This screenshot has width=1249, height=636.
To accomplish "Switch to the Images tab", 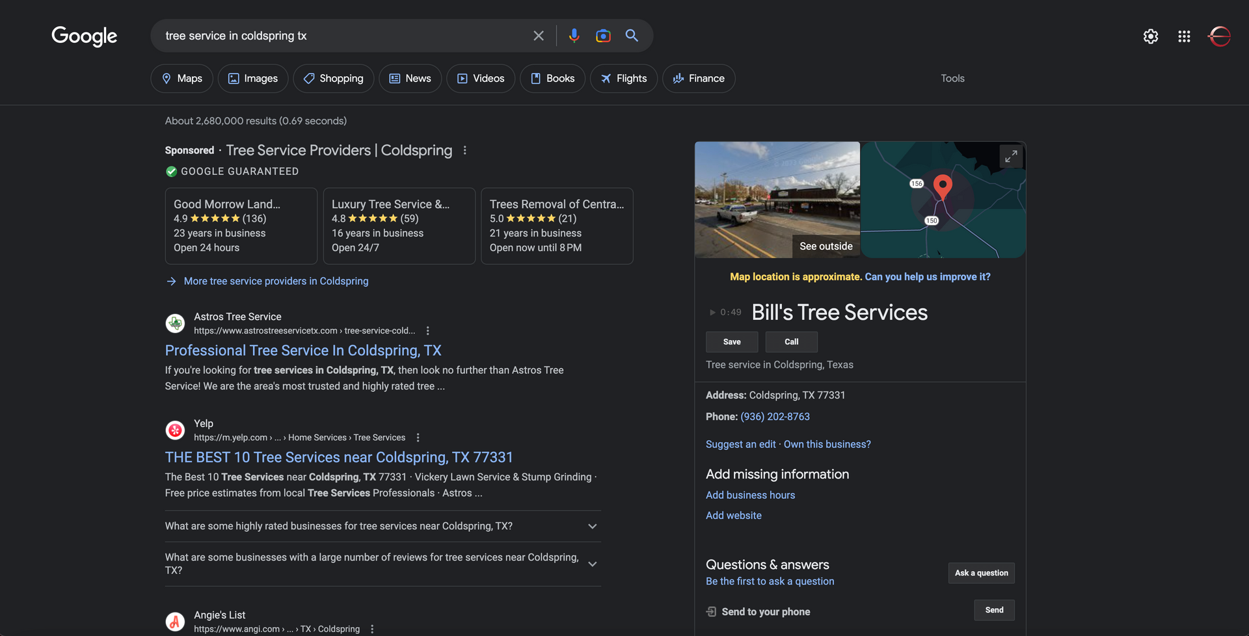I will pyautogui.click(x=253, y=78).
